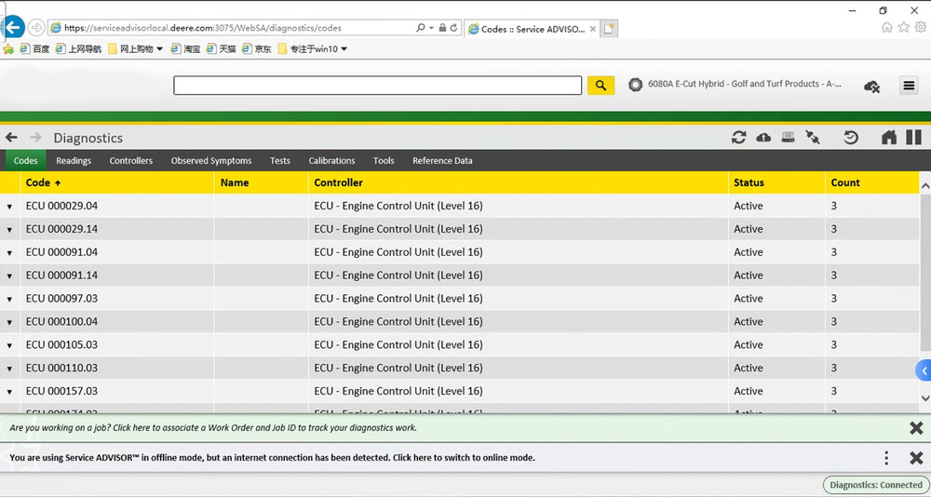Viewport: 931px width, 497px height.
Task: Open the history clock icon
Action: click(851, 138)
